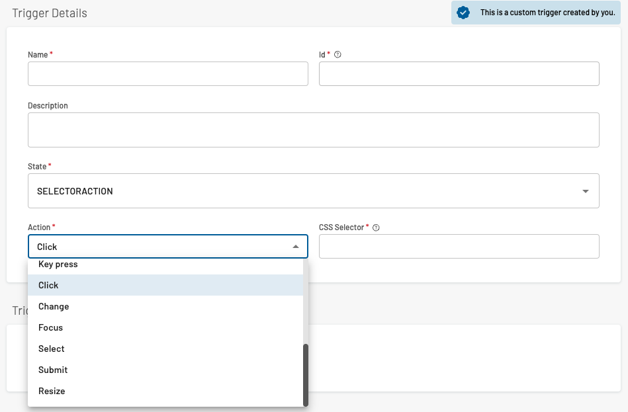
Task: Choose Key press from the action list
Action: point(58,265)
